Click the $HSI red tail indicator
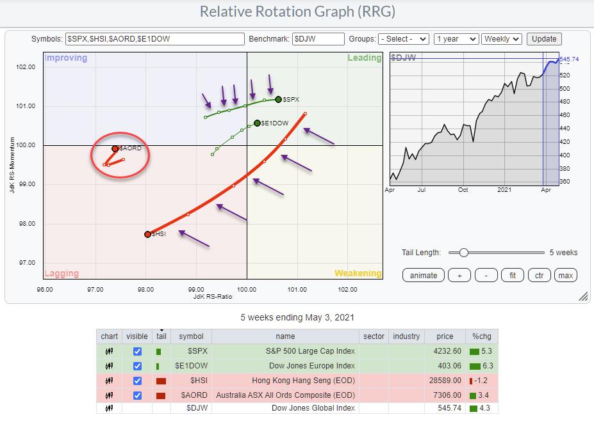Viewport: 594px width, 426px height. pos(161,381)
